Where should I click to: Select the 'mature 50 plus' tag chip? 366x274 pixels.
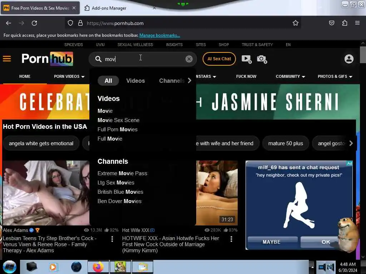tap(286, 143)
